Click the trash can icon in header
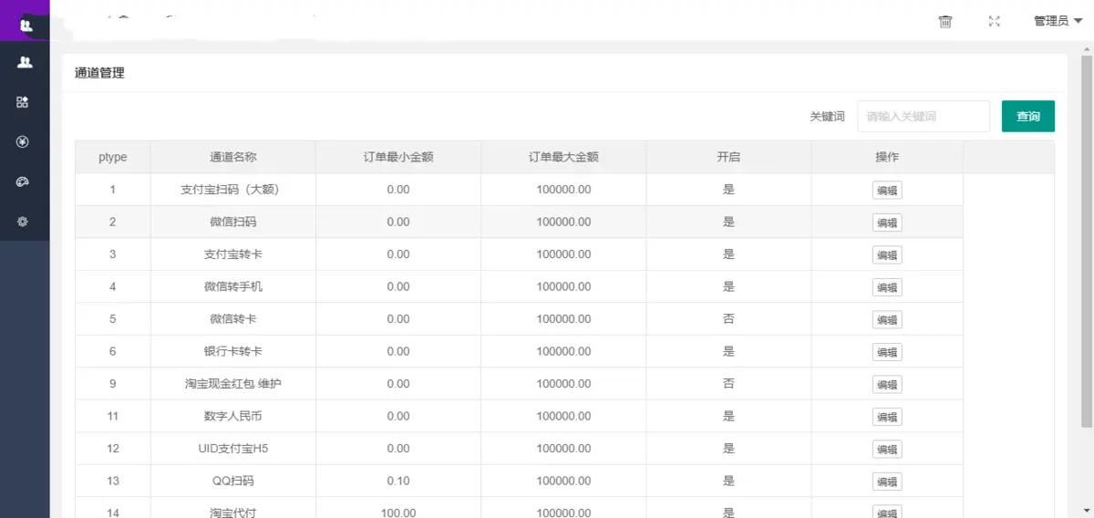The width and height of the screenshot is (1094, 518). pyautogui.click(x=945, y=21)
